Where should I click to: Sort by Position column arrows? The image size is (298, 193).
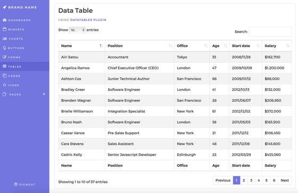(170, 46)
